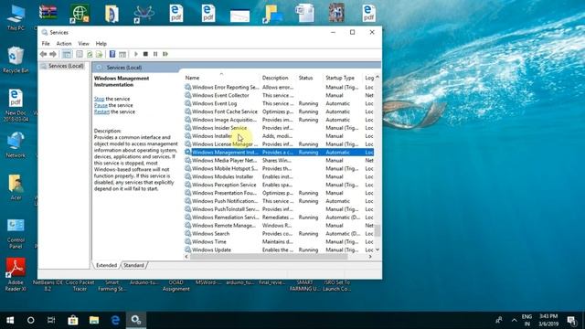Select the Windows Search service
This screenshot has height=329, width=585.
click(x=279, y=234)
